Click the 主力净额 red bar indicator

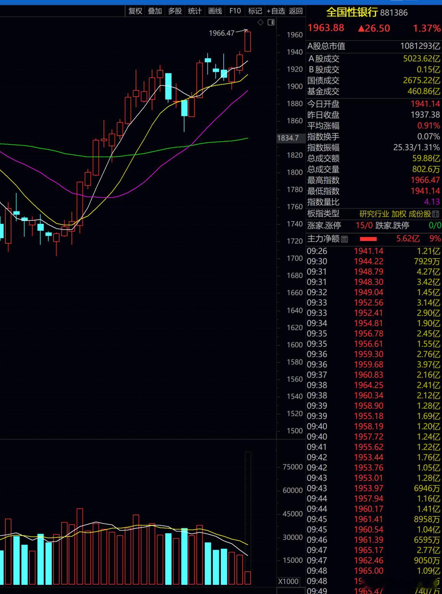click(368, 239)
